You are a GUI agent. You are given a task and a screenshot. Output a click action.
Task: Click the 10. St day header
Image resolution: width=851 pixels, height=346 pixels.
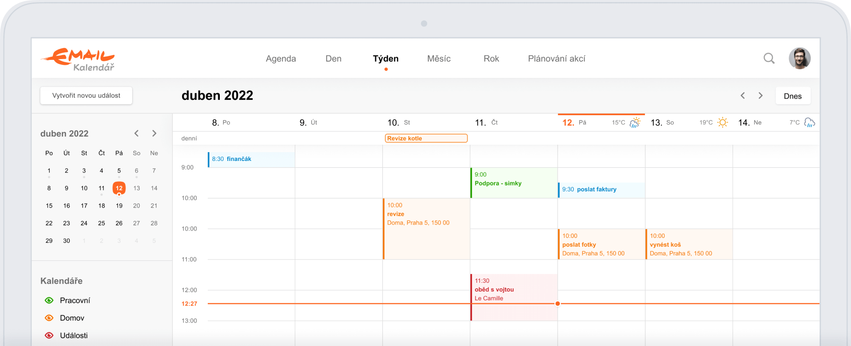pos(398,123)
